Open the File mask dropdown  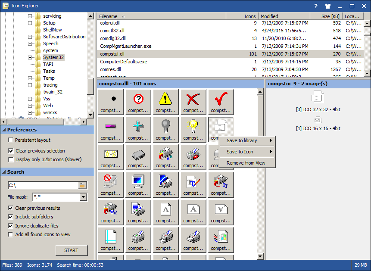[84, 197]
